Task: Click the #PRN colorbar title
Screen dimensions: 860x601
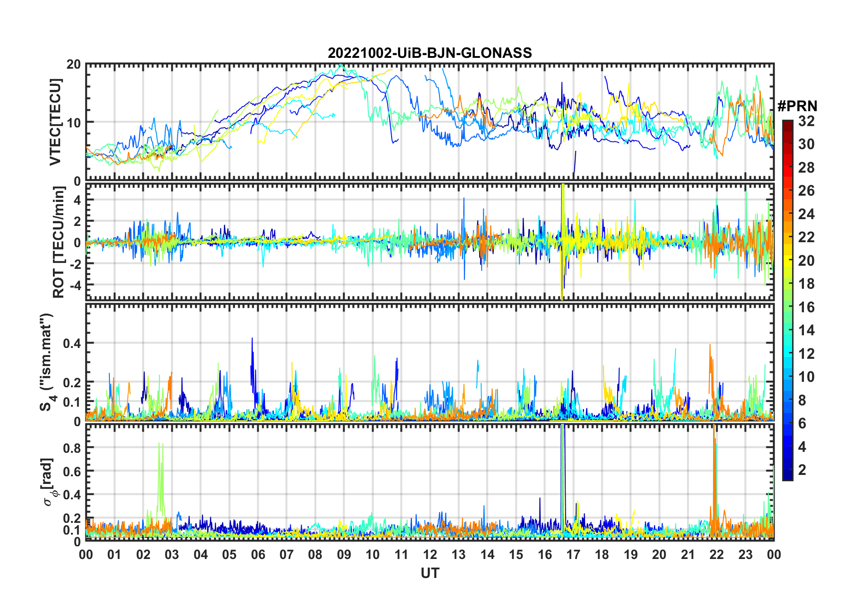Action: click(797, 106)
